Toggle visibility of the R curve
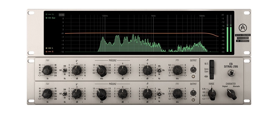The width and height of the screenshot is (279, 116). [46, 52]
